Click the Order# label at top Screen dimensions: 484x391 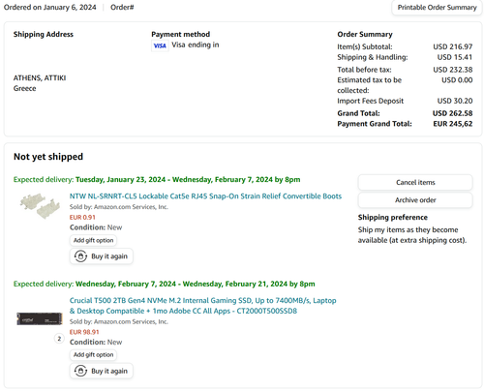tap(122, 8)
